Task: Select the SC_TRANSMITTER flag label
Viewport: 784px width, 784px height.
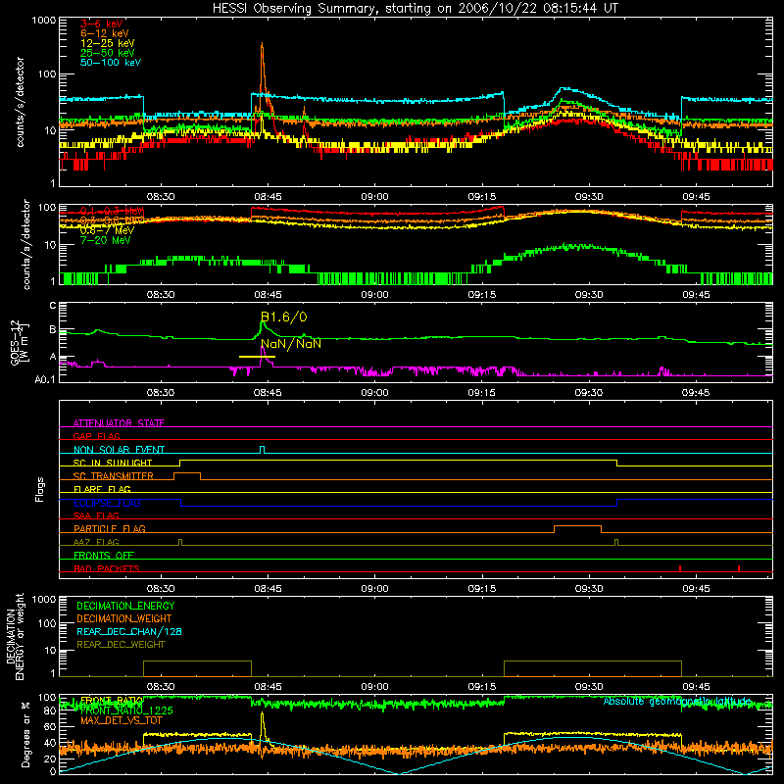Action: coord(114,475)
